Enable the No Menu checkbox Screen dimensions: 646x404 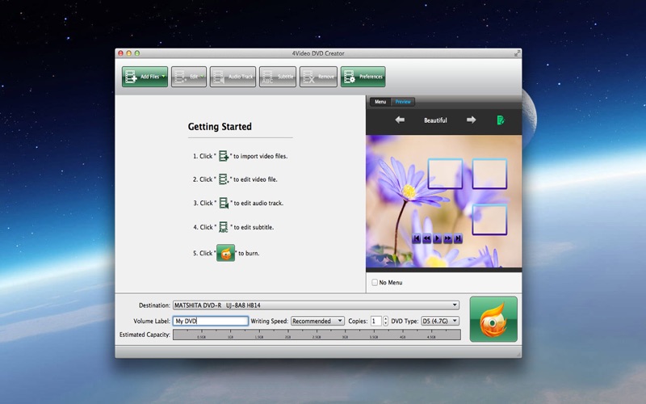[375, 282]
